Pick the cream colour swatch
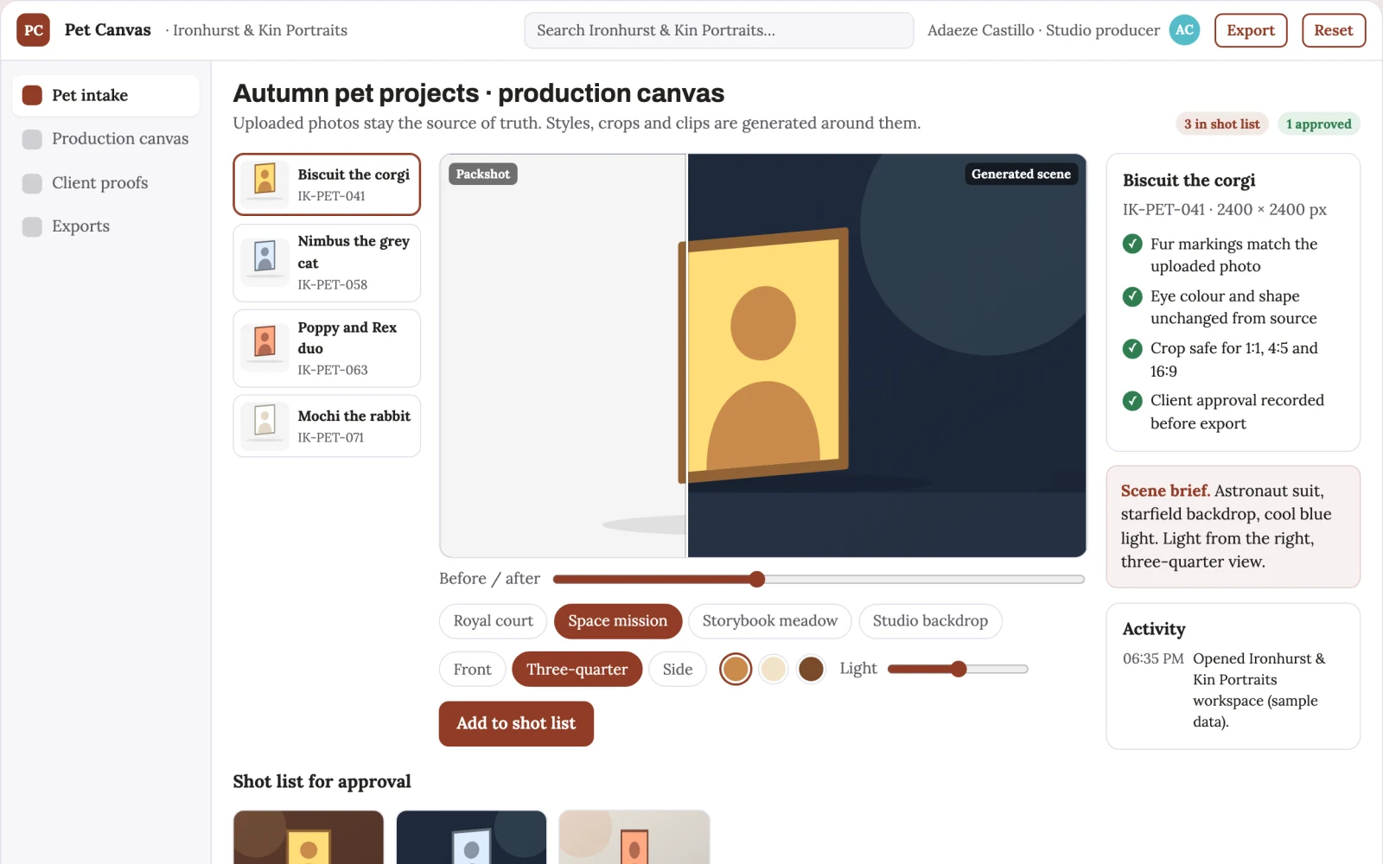The height and width of the screenshot is (864, 1383). point(774,669)
